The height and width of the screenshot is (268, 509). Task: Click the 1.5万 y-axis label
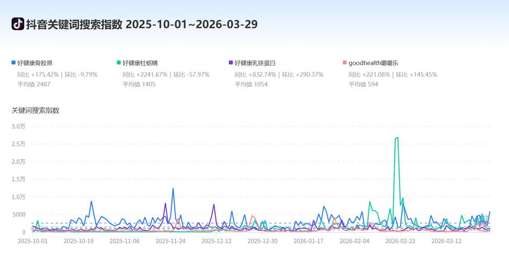(x=18, y=180)
